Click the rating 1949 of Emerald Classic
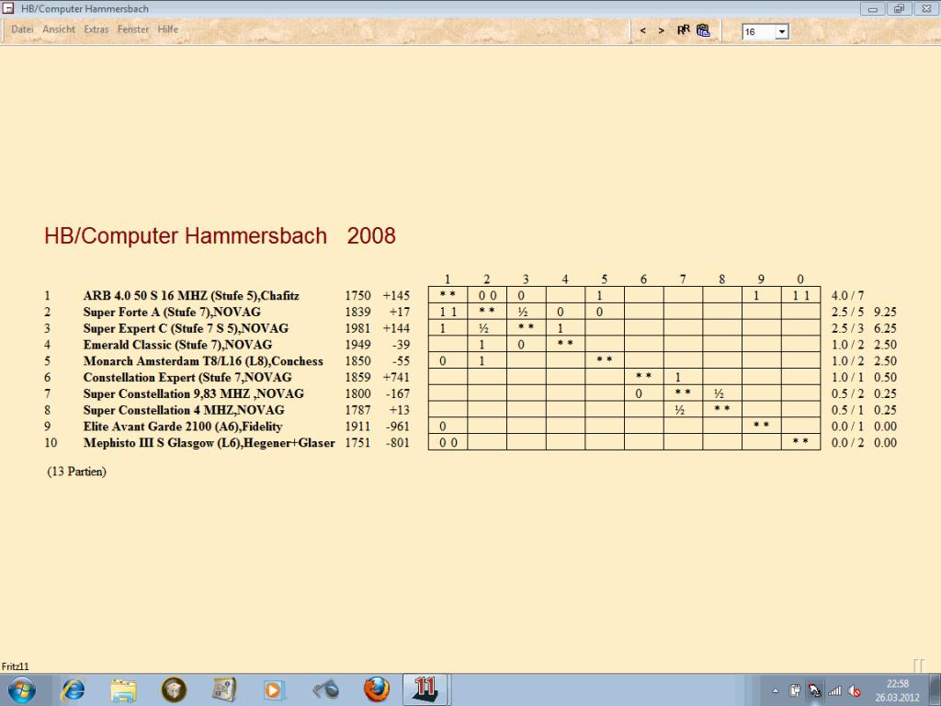This screenshot has height=706, width=941. (x=357, y=345)
